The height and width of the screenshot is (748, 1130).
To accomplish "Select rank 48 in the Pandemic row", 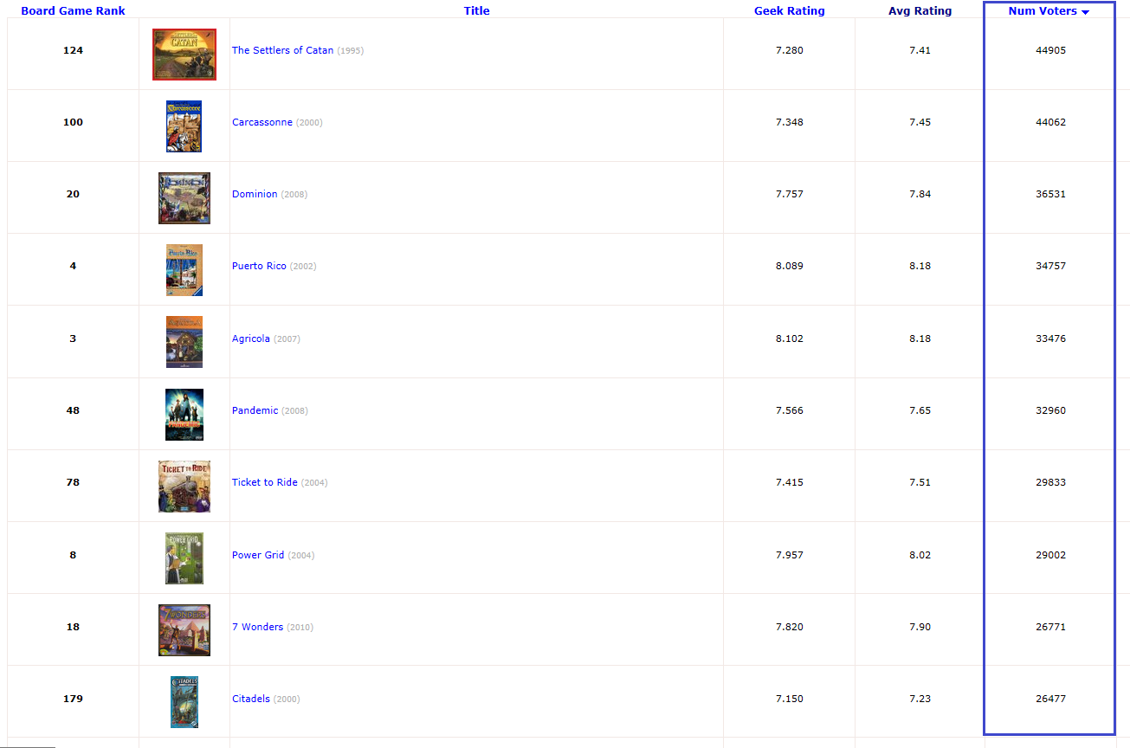I will coord(73,410).
